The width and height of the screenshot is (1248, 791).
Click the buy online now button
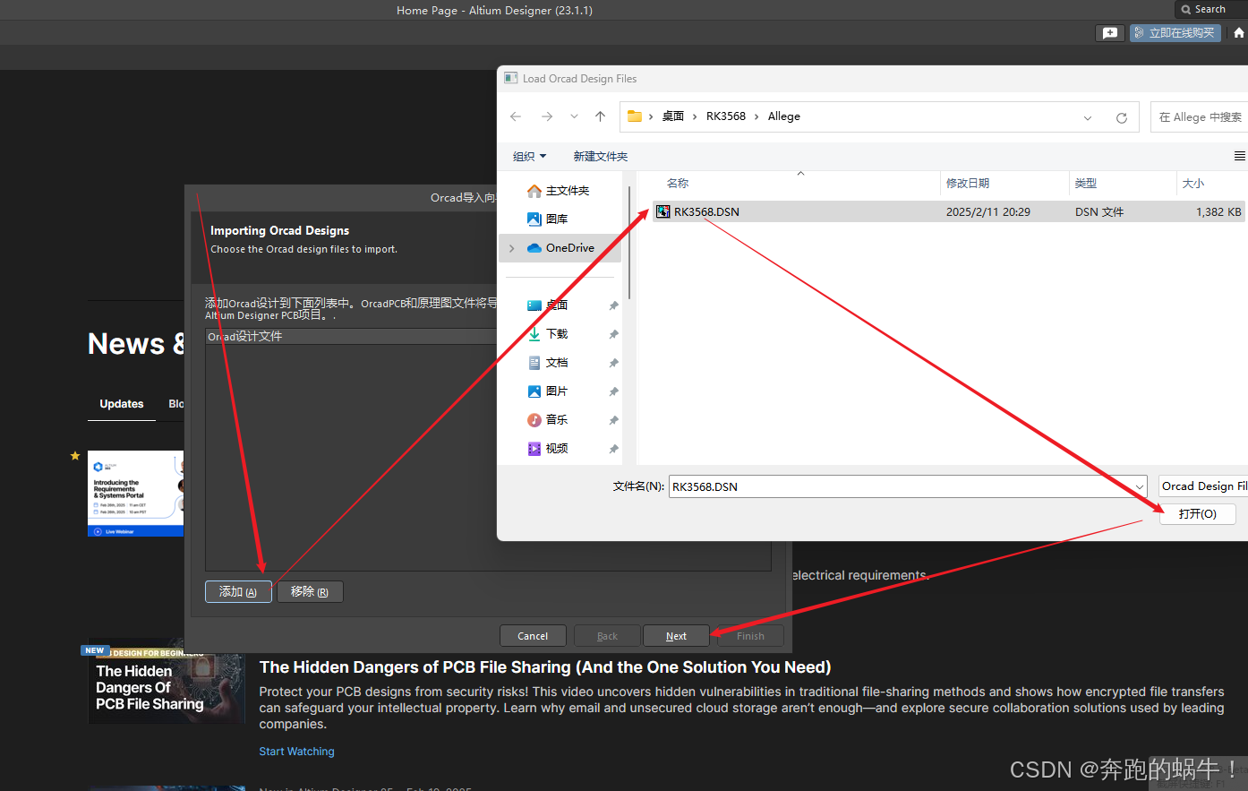pyautogui.click(x=1175, y=33)
